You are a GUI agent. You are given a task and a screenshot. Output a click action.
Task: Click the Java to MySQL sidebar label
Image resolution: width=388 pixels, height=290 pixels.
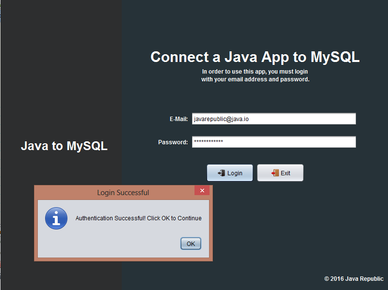(64, 146)
